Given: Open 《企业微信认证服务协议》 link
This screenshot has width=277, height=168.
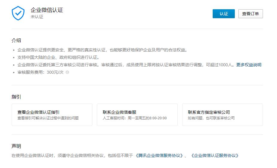Looking at the screenshot, I should (x=215, y=155).
